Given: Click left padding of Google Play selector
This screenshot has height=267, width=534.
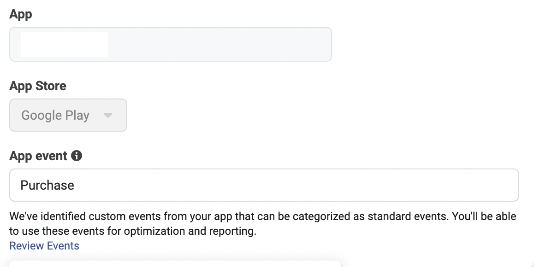Looking at the screenshot, I should [15, 115].
